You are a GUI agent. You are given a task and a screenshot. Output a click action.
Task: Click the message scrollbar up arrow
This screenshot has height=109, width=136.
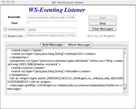[125, 51]
